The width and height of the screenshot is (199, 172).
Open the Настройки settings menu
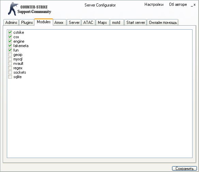tap(154, 4)
